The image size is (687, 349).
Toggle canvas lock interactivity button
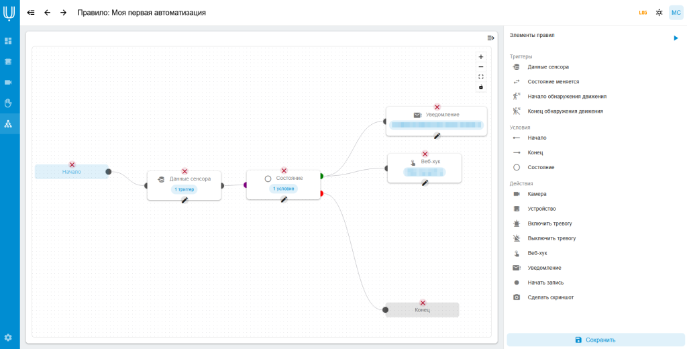pyautogui.click(x=480, y=87)
